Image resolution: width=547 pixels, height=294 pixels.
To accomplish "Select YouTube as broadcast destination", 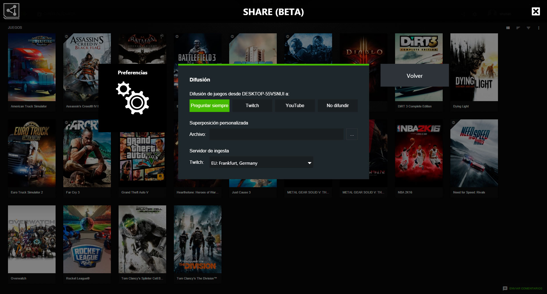I will 295,105.
